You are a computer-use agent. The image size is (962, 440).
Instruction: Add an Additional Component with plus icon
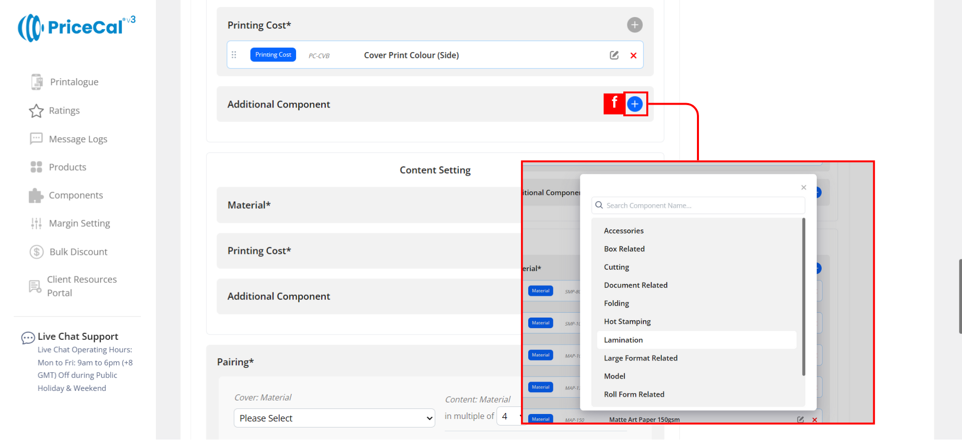click(635, 104)
